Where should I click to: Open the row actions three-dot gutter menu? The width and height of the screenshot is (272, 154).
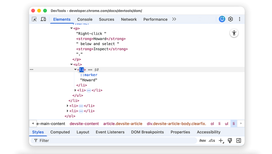tap(31, 70)
